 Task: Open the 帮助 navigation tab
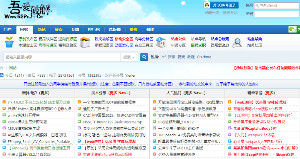[150, 30]
